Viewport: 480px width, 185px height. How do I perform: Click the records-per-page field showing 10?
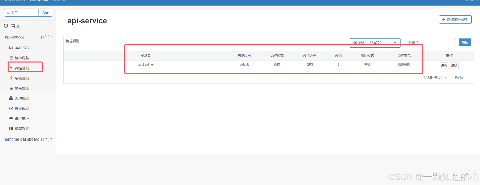447,78
